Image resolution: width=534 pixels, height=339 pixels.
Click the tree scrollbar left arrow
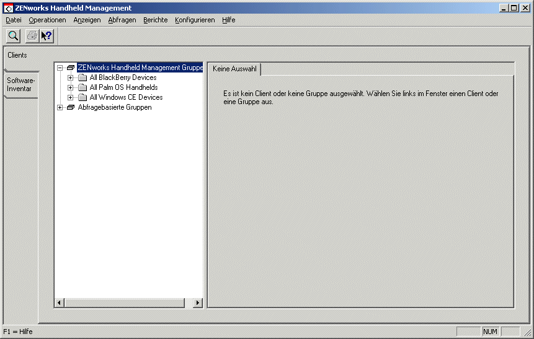[x=60, y=302]
